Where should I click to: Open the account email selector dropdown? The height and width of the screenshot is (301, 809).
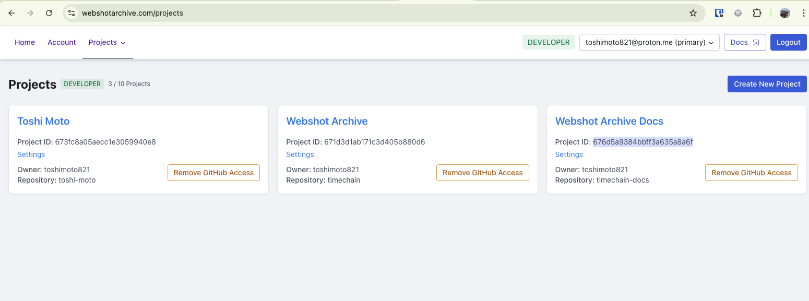(x=649, y=42)
